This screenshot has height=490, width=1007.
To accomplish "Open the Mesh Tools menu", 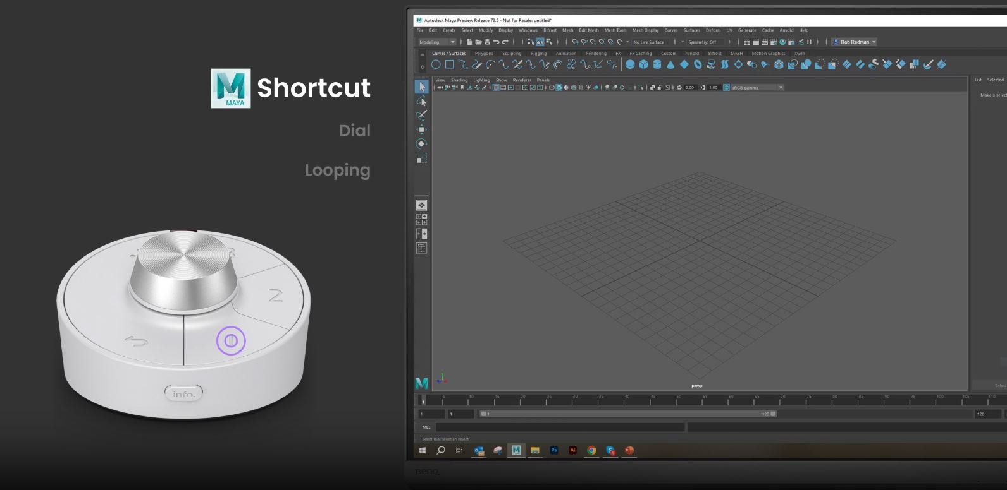I will pyautogui.click(x=615, y=30).
